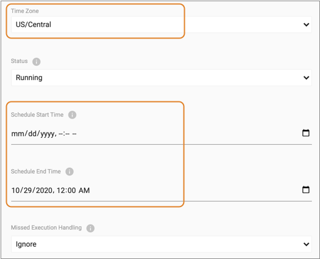Select AM in Schedule End Time
The width and height of the screenshot is (320, 259).
(x=84, y=191)
